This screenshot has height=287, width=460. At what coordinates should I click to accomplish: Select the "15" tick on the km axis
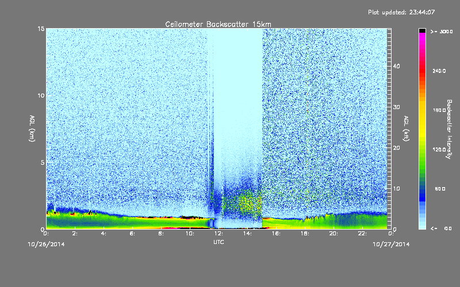pos(41,29)
